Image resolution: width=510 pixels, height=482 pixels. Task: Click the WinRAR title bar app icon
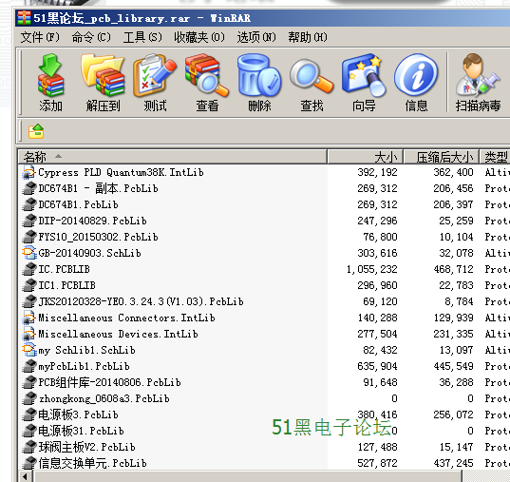tap(25, 17)
